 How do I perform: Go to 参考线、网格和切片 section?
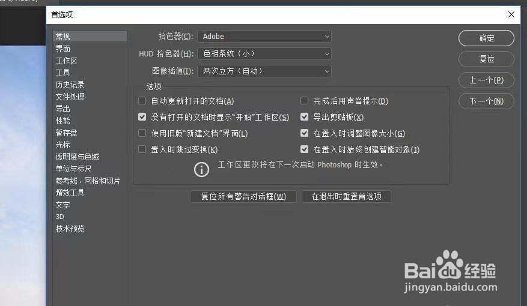[88, 181]
